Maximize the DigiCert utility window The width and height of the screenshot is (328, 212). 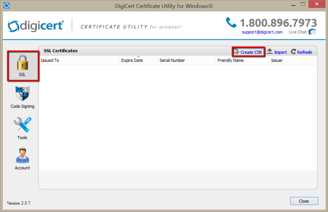point(303,4)
